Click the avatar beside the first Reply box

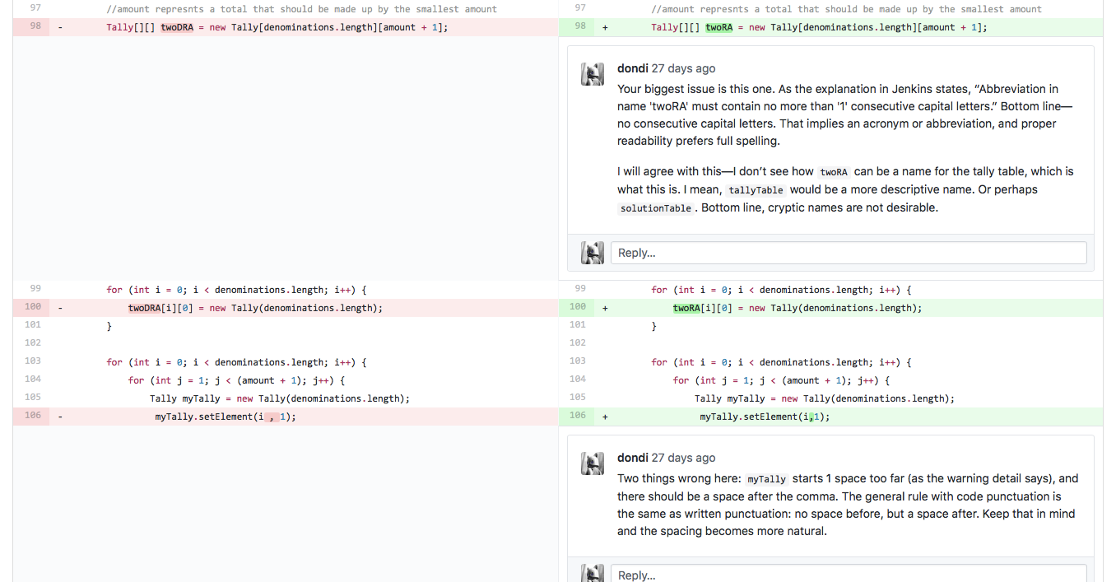coord(593,253)
